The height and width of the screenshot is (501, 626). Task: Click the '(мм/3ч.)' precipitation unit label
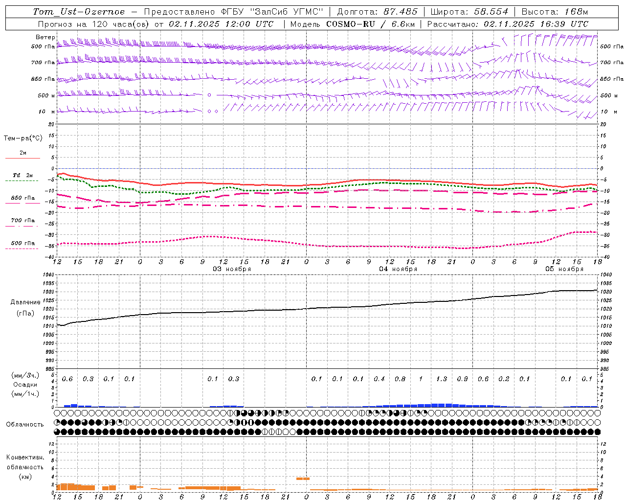coord(25,375)
